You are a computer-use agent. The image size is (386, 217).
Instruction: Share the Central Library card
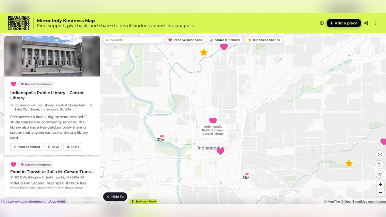click(73, 147)
